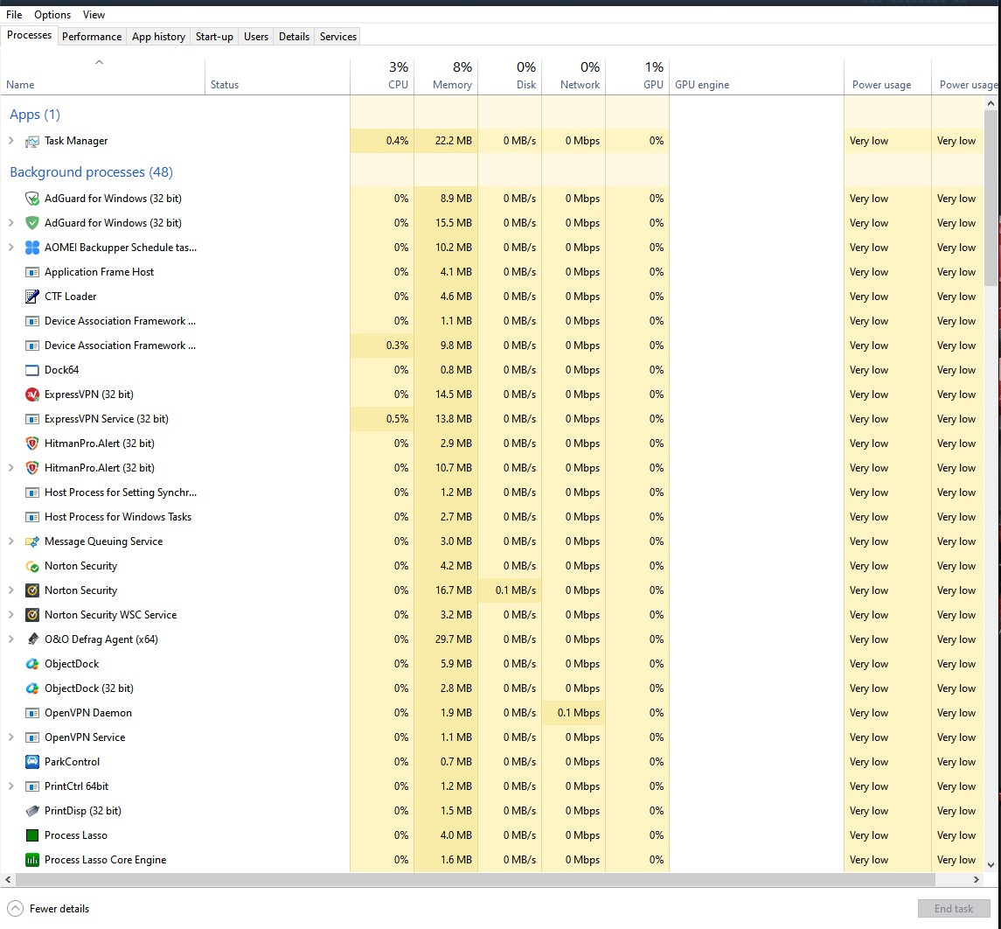Click the OpenVPN Daemon icon

click(x=32, y=713)
